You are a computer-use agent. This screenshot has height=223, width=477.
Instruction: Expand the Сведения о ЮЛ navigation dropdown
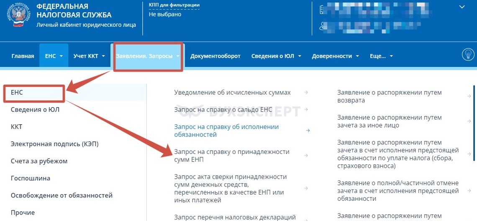tap(276, 56)
